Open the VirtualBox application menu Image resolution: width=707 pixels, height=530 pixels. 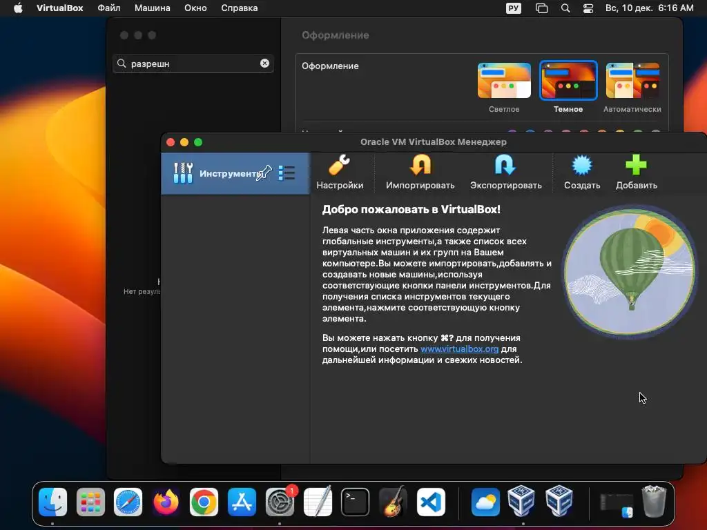[x=59, y=8]
